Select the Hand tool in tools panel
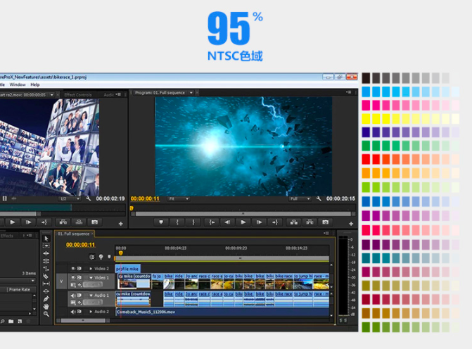 click(x=46, y=306)
